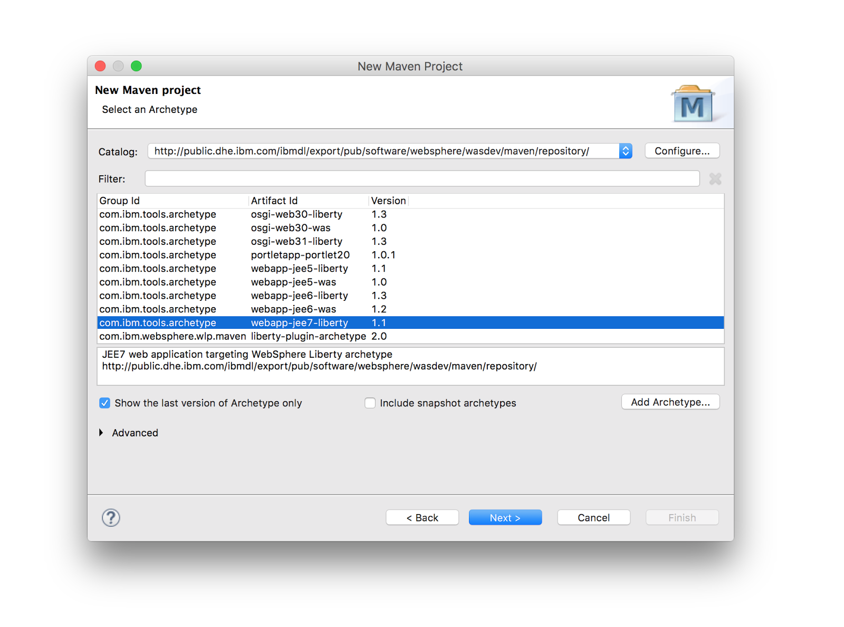Viewport: 844px width, 627px height.
Task: Cancel the New Maven Project wizard
Action: [x=594, y=518]
